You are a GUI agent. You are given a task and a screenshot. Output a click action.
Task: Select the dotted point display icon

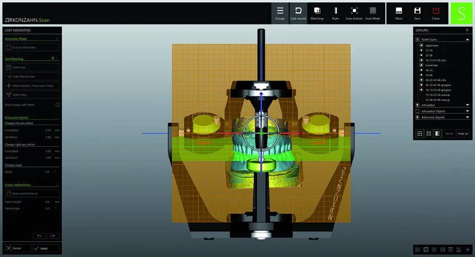[419, 133]
